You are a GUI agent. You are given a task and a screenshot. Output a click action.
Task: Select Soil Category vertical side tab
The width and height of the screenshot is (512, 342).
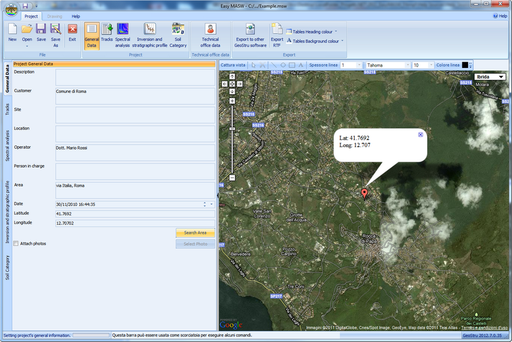coord(7,268)
